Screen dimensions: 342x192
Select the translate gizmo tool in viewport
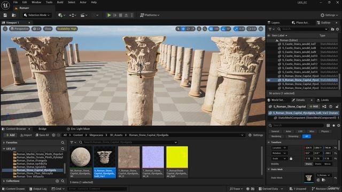pos(183,29)
